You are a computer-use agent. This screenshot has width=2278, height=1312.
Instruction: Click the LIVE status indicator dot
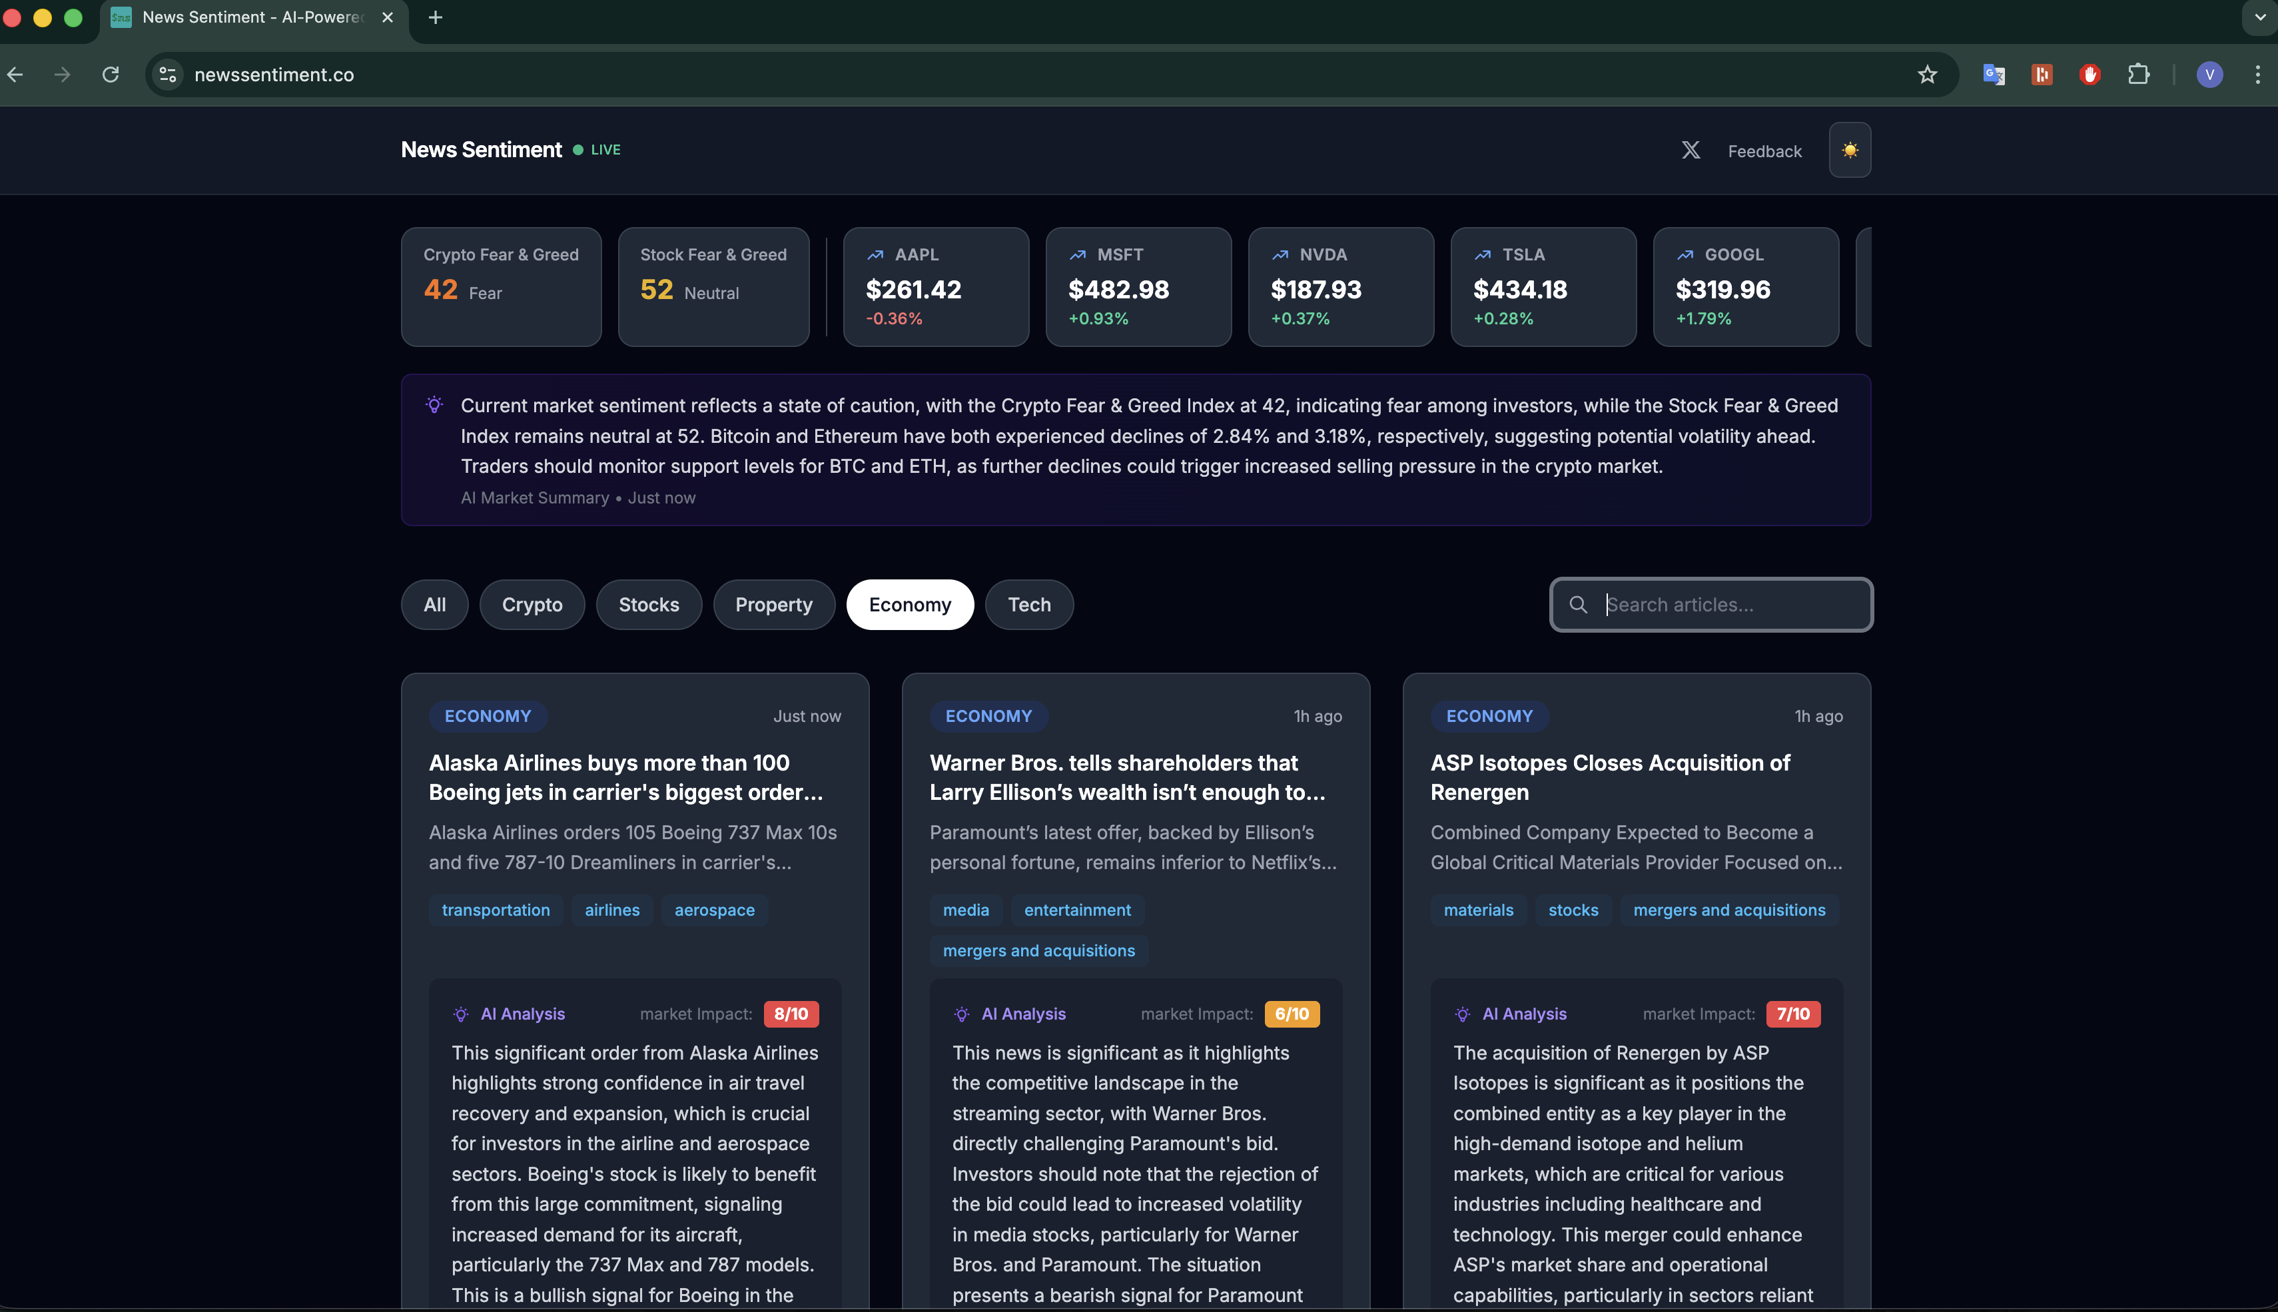pos(577,150)
